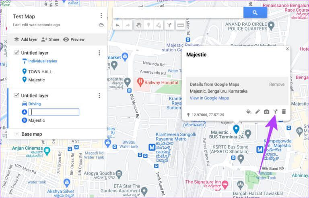The width and height of the screenshot is (309, 198).
Task: Open Test Map three-dot menu
Action: (x=101, y=16)
